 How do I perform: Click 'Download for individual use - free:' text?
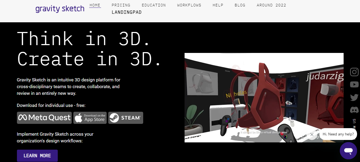[x=51, y=105]
